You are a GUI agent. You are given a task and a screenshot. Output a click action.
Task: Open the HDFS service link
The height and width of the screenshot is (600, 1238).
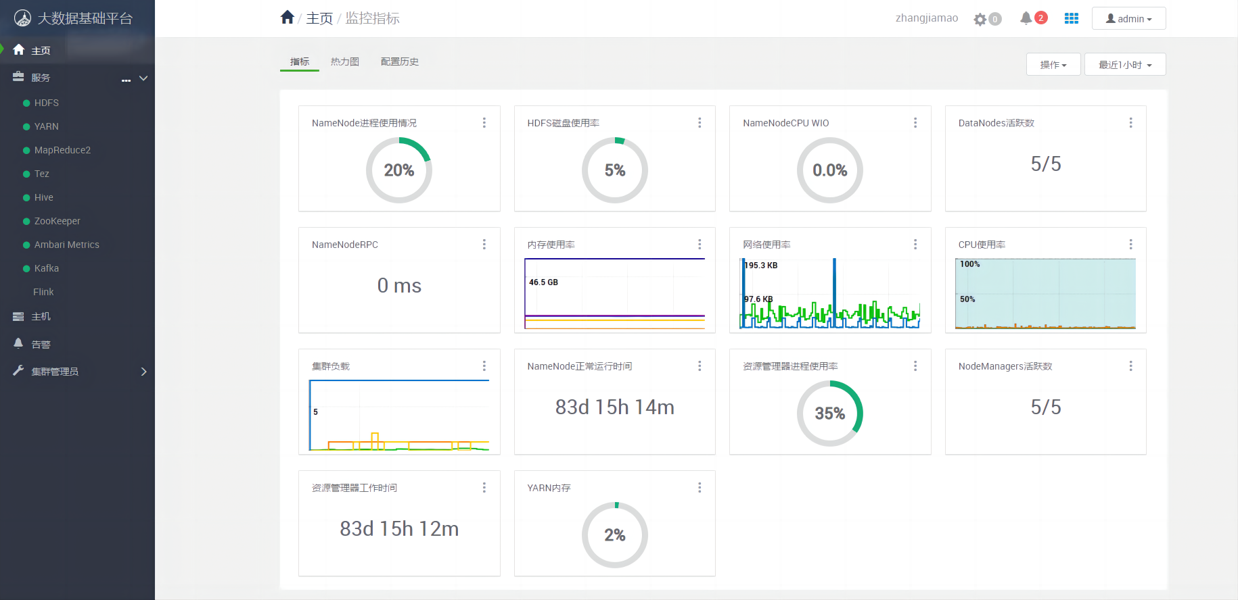(47, 103)
